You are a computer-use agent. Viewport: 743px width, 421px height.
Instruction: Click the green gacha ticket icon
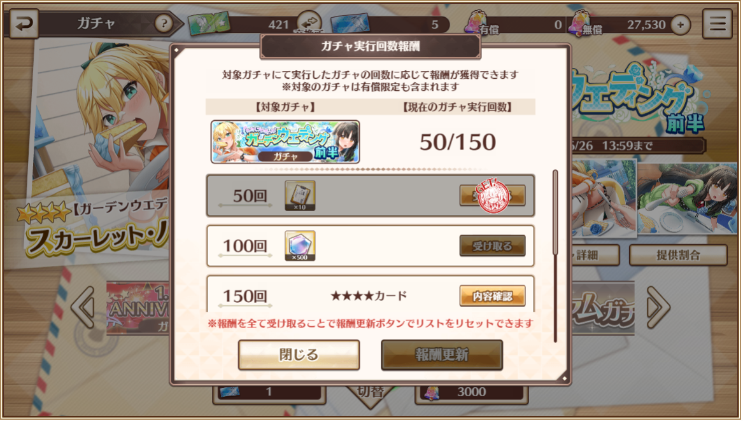tap(209, 23)
